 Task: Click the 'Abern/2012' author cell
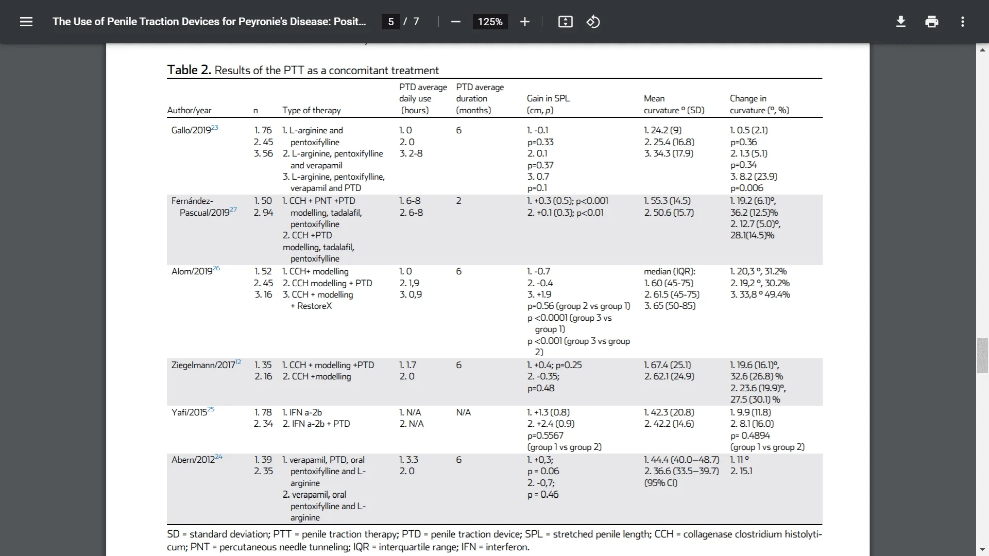point(193,460)
